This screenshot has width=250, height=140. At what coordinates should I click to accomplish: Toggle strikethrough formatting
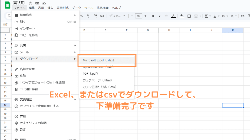tap(166, 16)
